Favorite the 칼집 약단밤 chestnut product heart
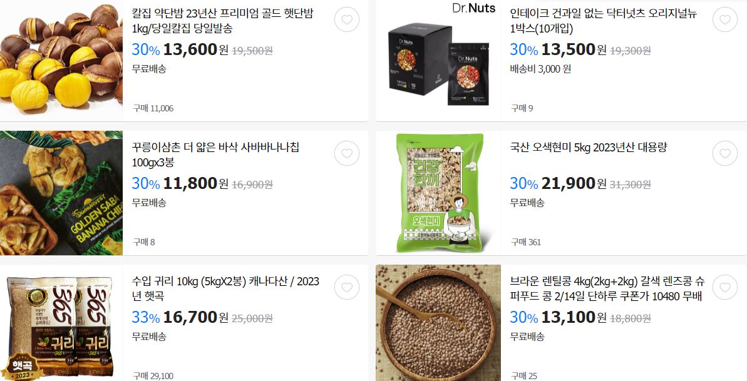 tap(347, 19)
